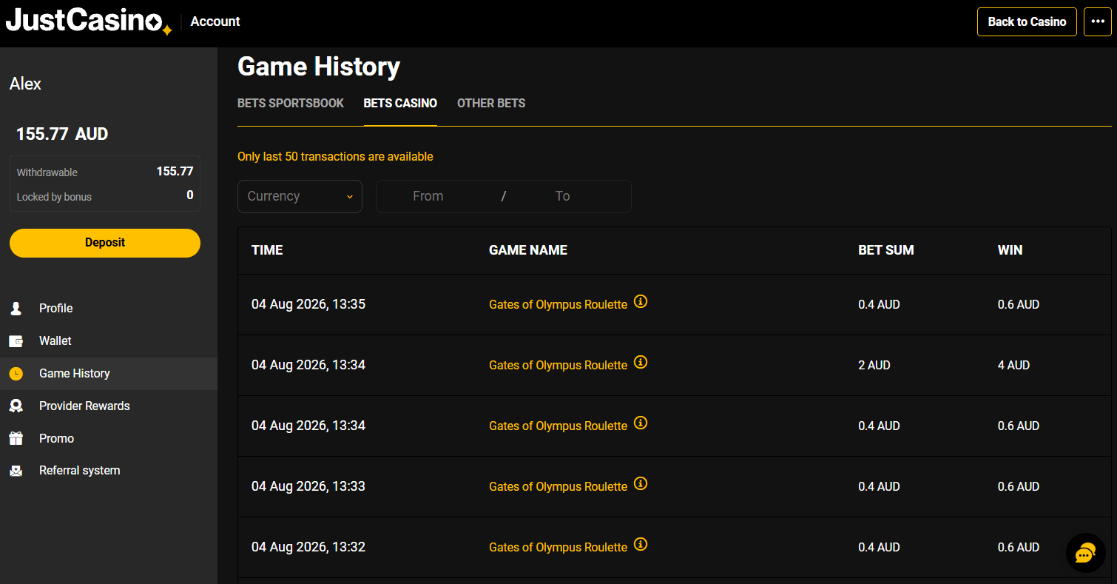
Task: Click the JustCasino logo
Action: point(90,21)
